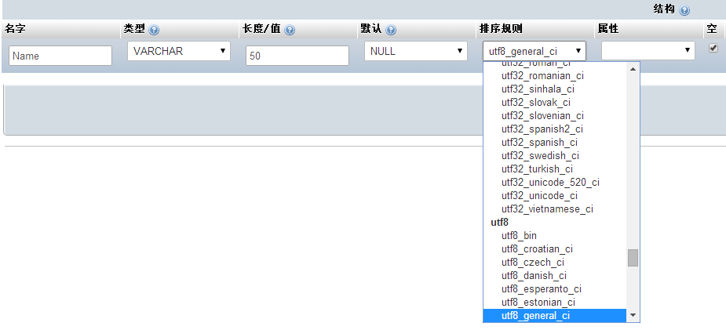Choose utf32_unicode_520_ci collation
Image resolution: width=726 pixels, height=330 pixels.
pos(555,183)
